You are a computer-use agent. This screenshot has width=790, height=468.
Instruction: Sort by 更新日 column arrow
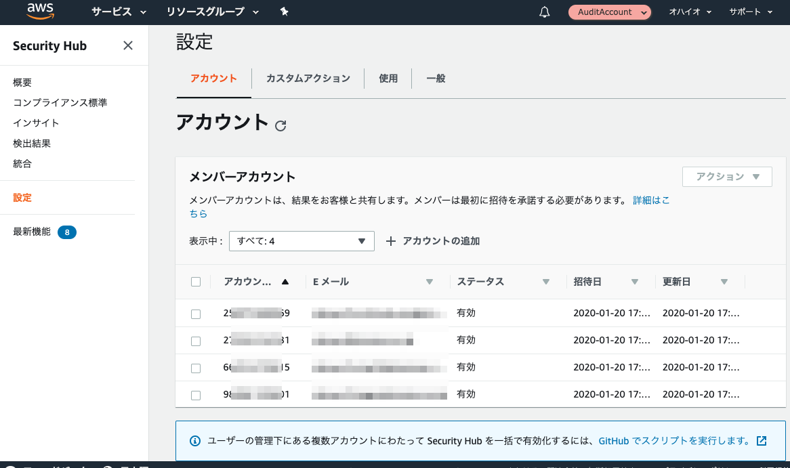[724, 282]
